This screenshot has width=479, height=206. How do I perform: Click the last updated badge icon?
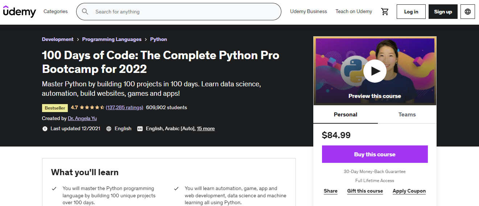click(x=45, y=129)
